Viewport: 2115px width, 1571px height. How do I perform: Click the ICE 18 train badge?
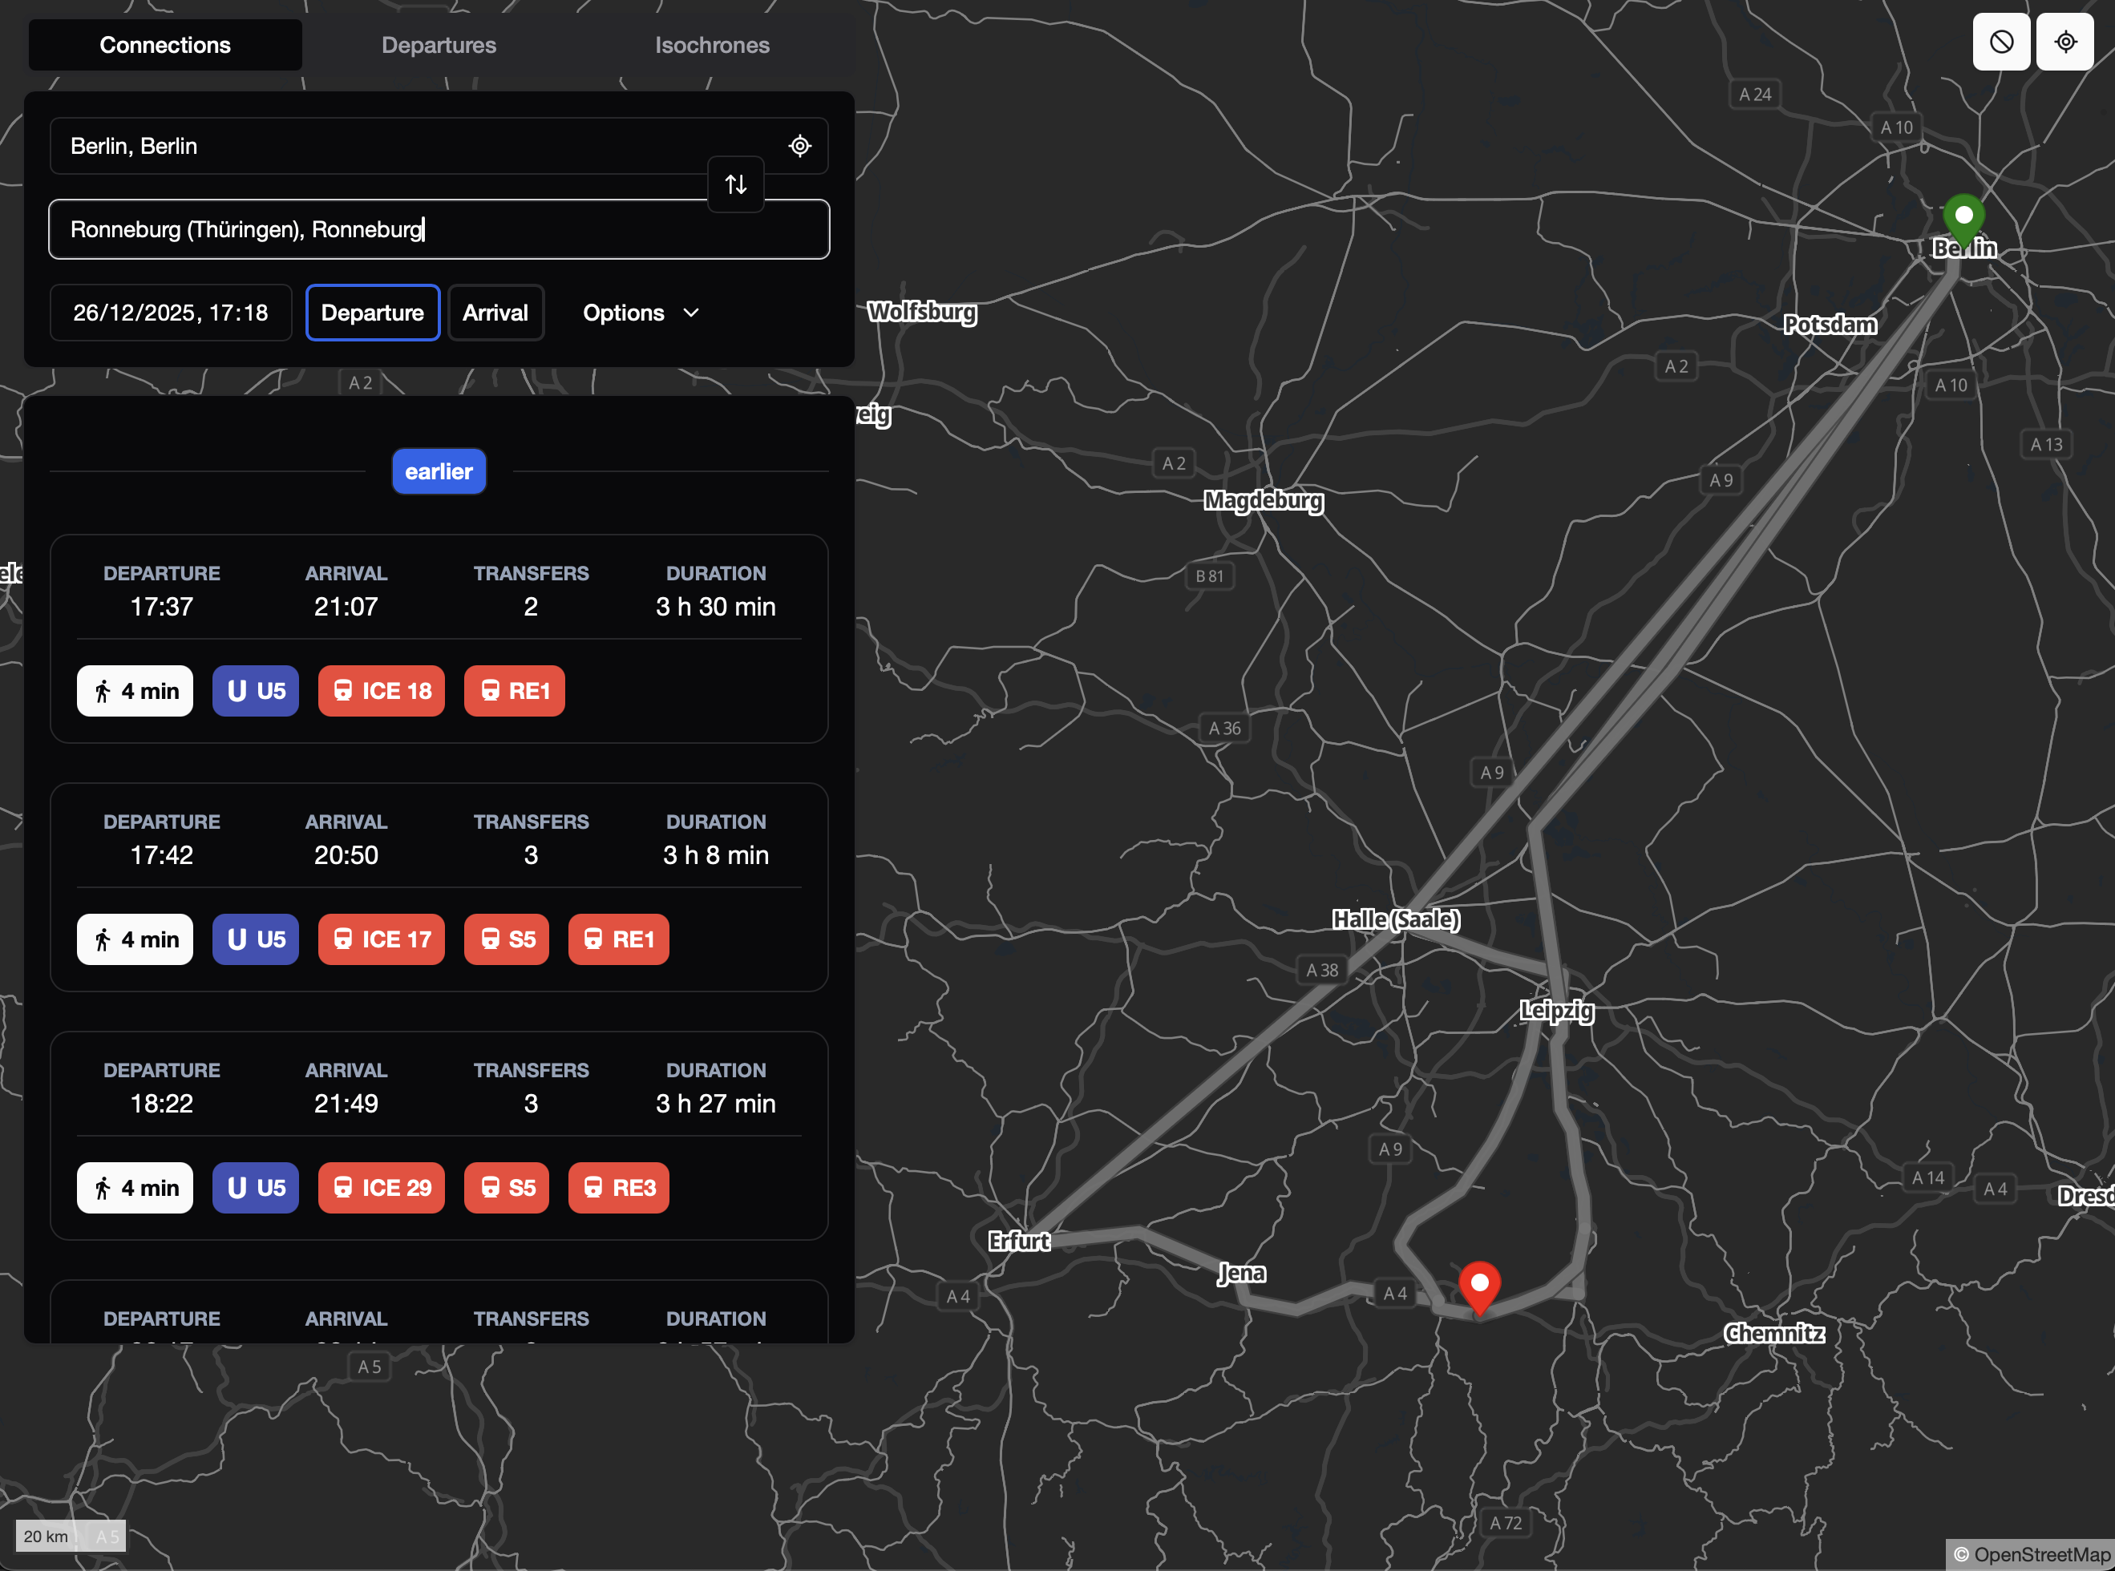tap(382, 692)
